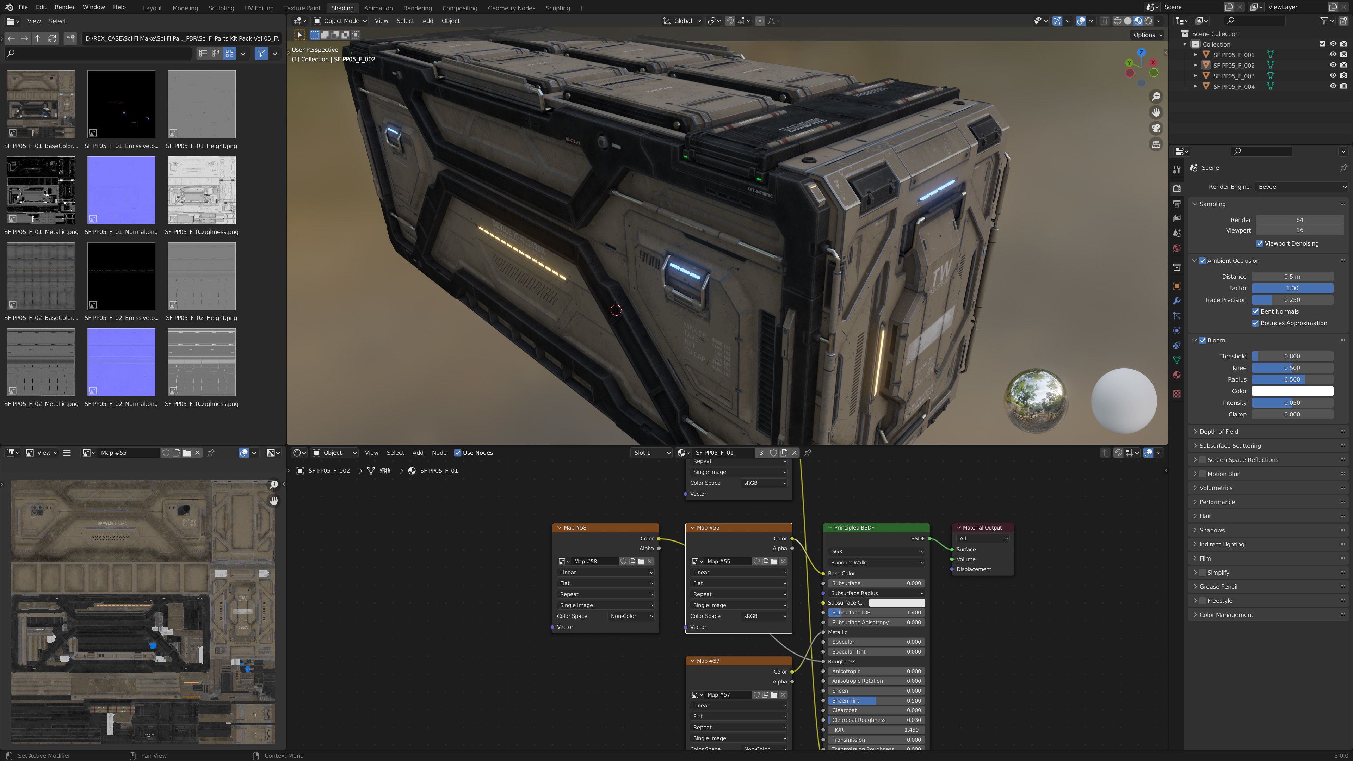The image size is (1353, 761).
Task: Open Output properties tab
Action: (1176, 203)
